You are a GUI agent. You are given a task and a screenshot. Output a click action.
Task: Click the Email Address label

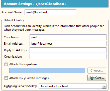[x=14, y=44]
